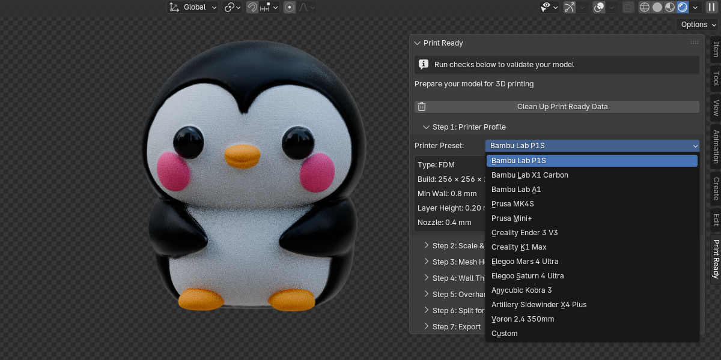Click the viewport overlays icon
Viewport: 721px width, 360px height.
tap(599, 7)
